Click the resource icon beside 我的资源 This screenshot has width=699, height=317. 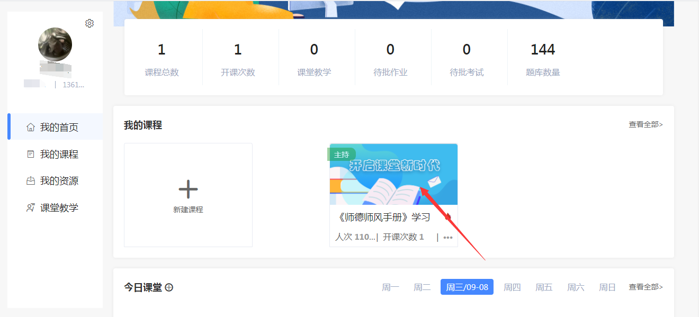[x=31, y=180]
